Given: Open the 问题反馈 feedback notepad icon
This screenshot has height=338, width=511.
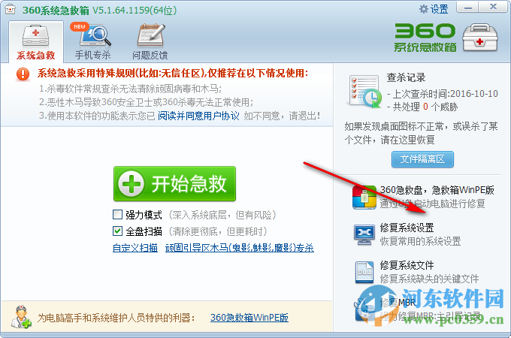Looking at the screenshot, I should (150, 36).
